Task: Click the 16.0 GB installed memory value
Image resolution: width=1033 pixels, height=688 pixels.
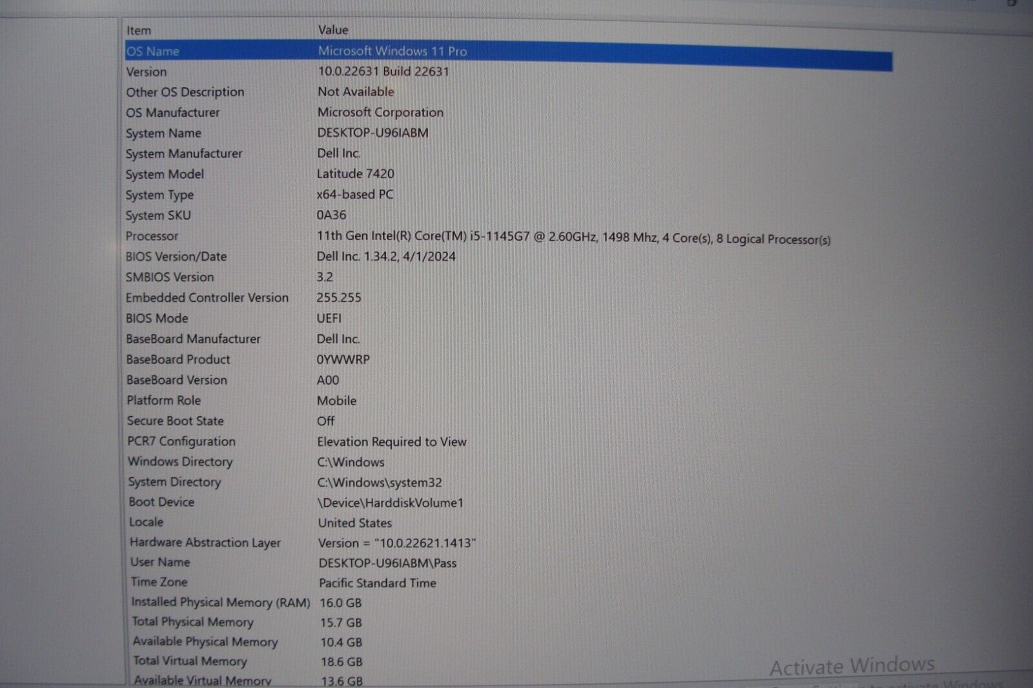Action: click(340, 603)
